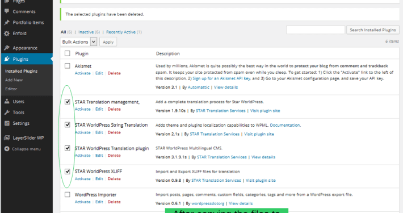
Task: Open LayerSlider WP icon in sidebar
Action: point(7,138)
